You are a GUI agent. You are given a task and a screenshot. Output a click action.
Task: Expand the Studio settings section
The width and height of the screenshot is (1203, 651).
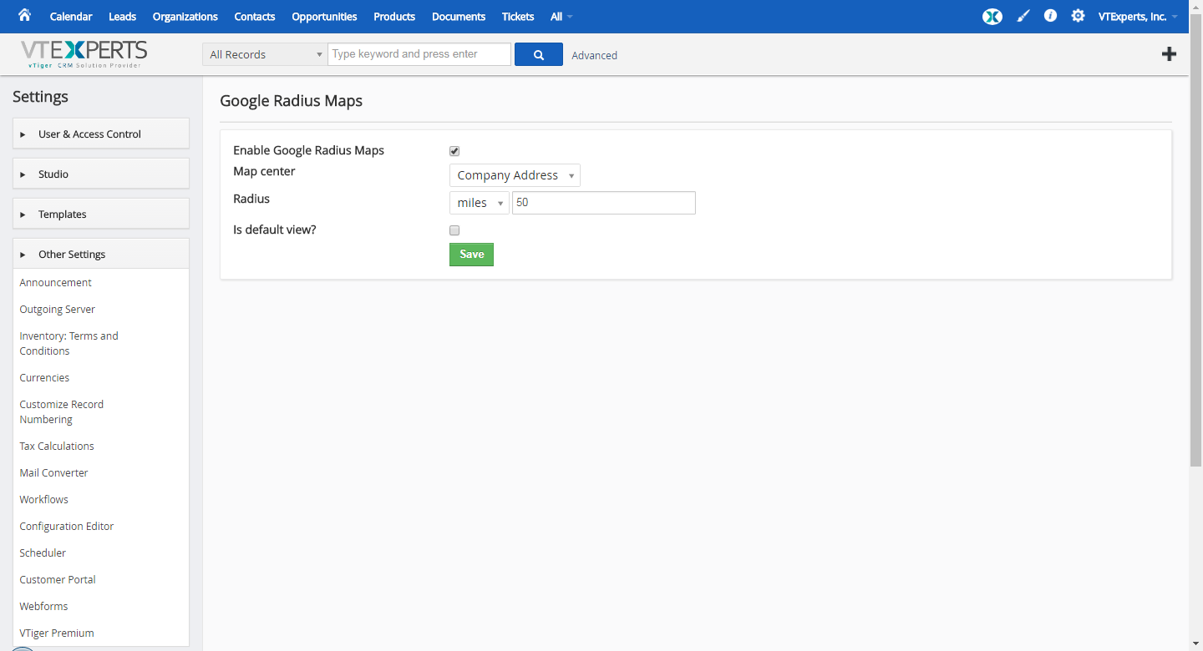(101, 174)
